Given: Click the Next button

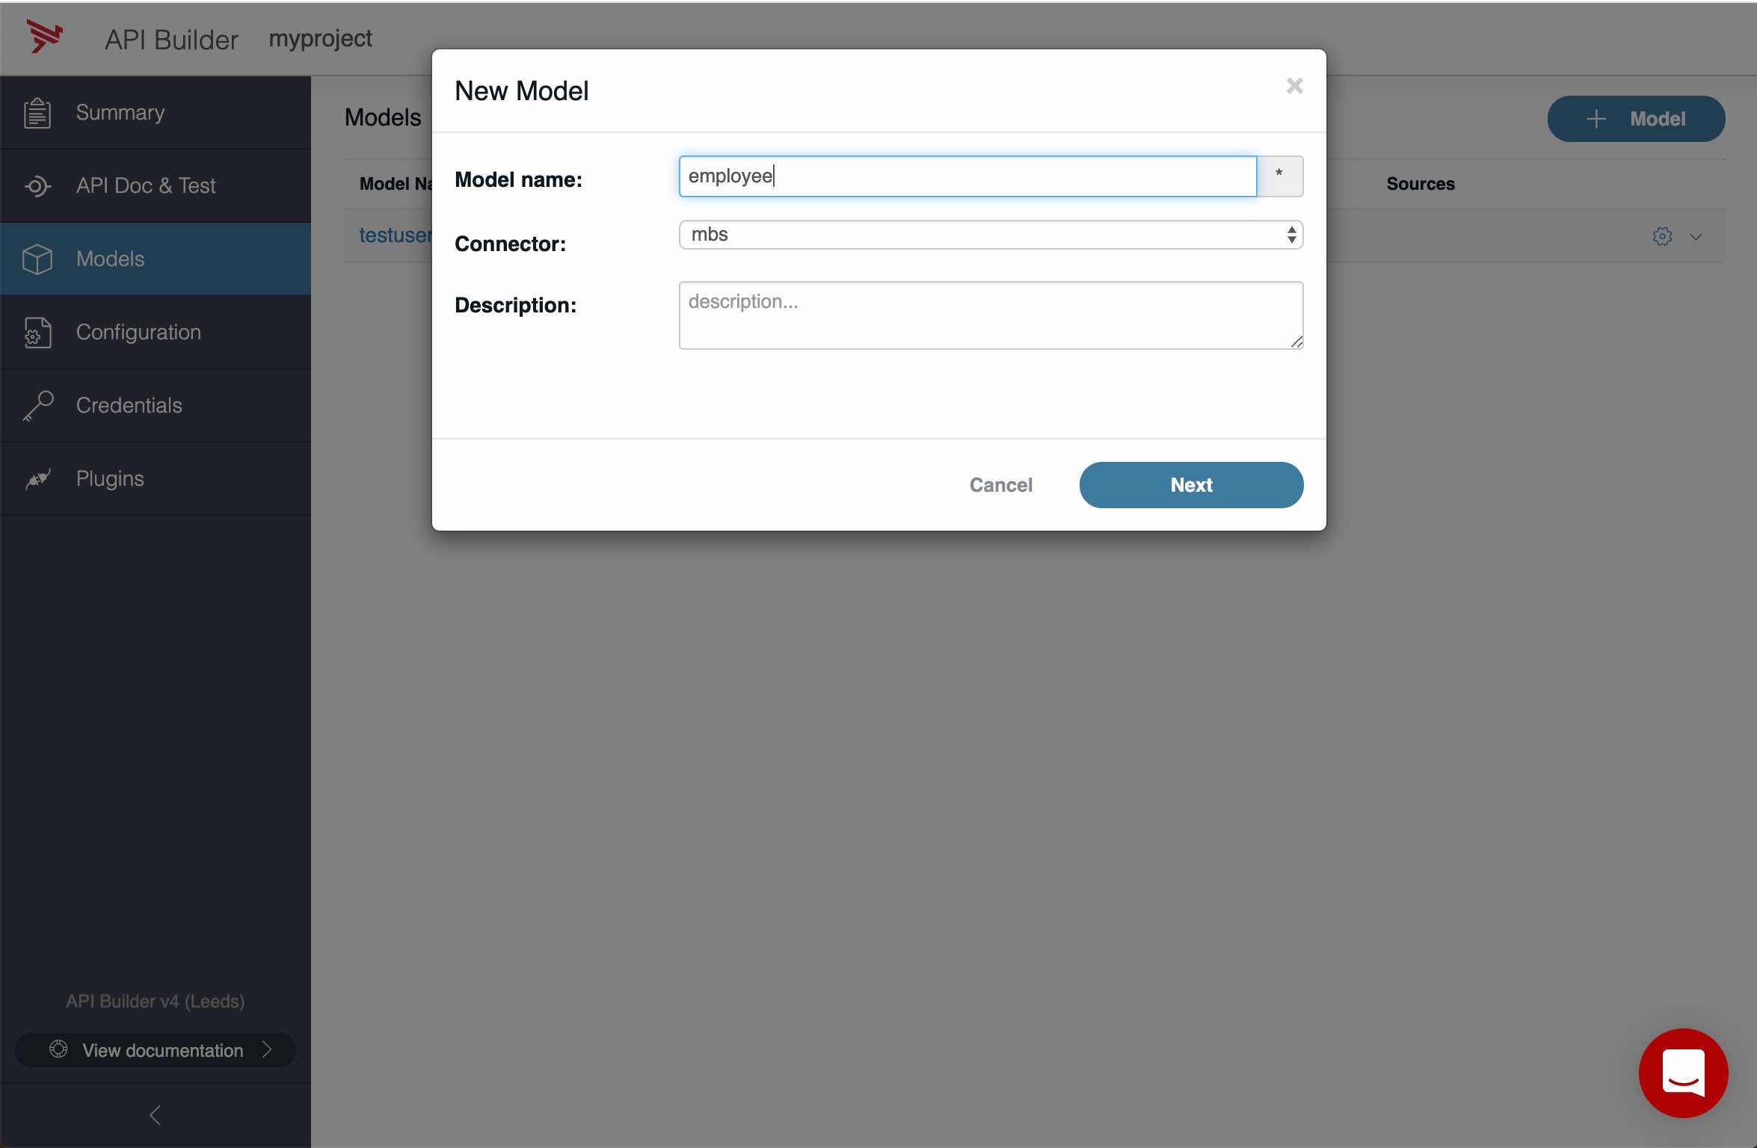Looking at the screenshot, I should [x=1191, y=485].
